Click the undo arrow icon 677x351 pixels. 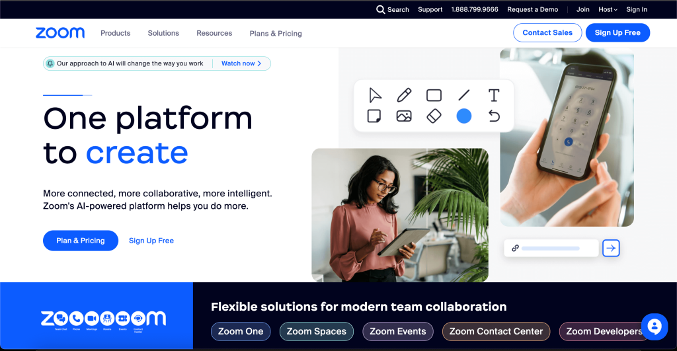493,116
